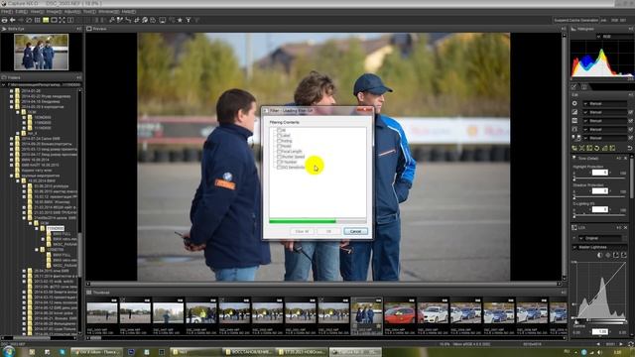Click Clear All in the Filter dialog
The width and height of the screenshot is (635, 357).
coord(302,231)
